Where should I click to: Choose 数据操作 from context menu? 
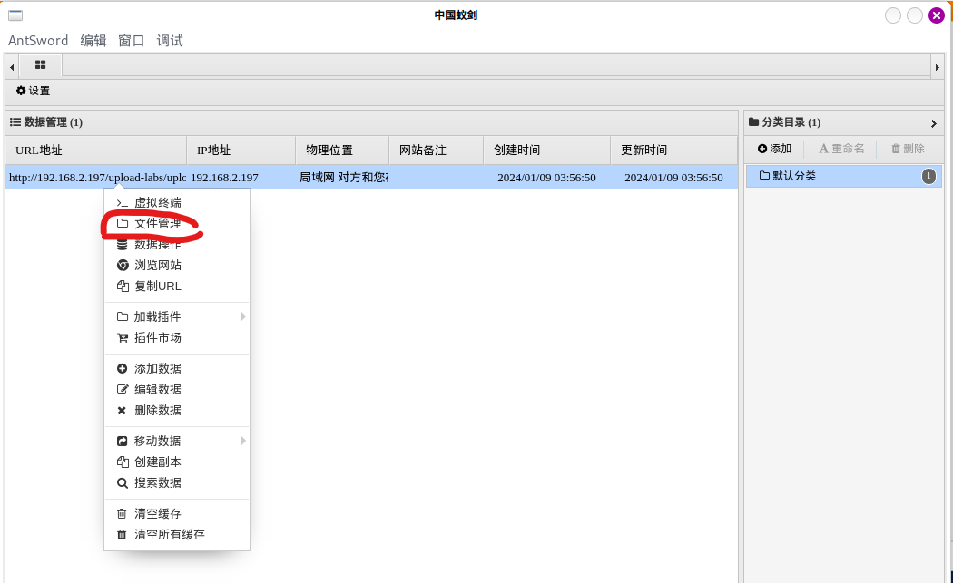(177, 245)
